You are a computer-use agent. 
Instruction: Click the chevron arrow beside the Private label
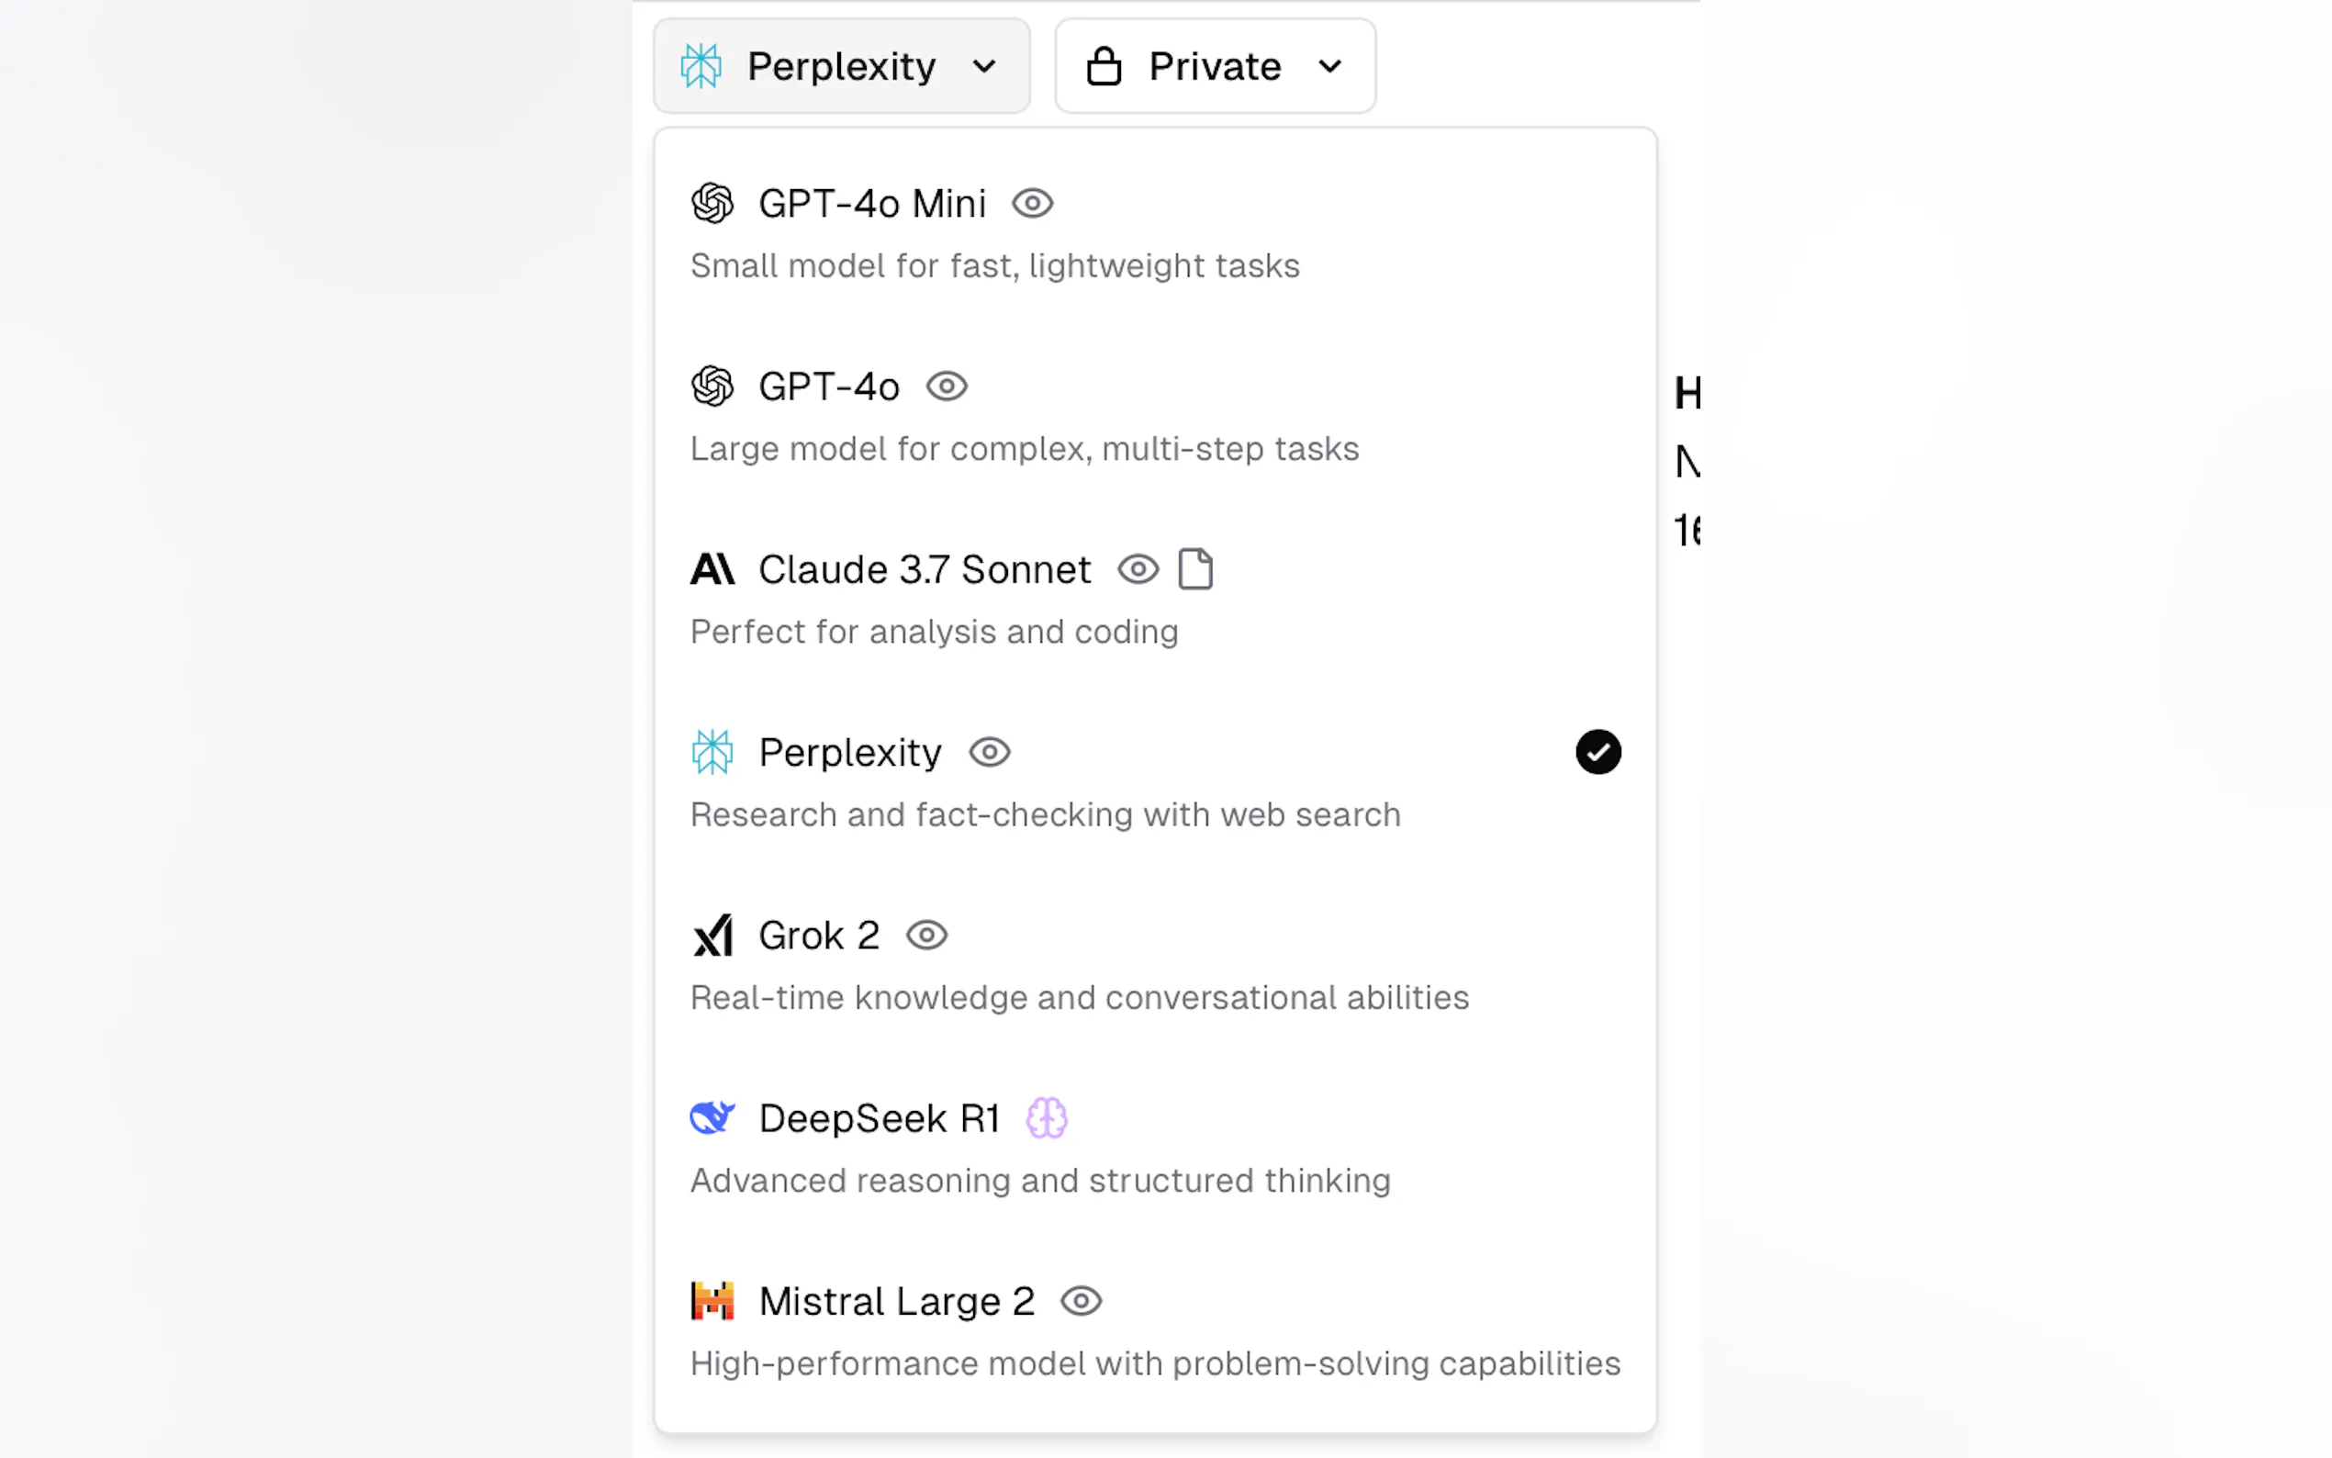pyautogui.click(x=1329, y=66)
